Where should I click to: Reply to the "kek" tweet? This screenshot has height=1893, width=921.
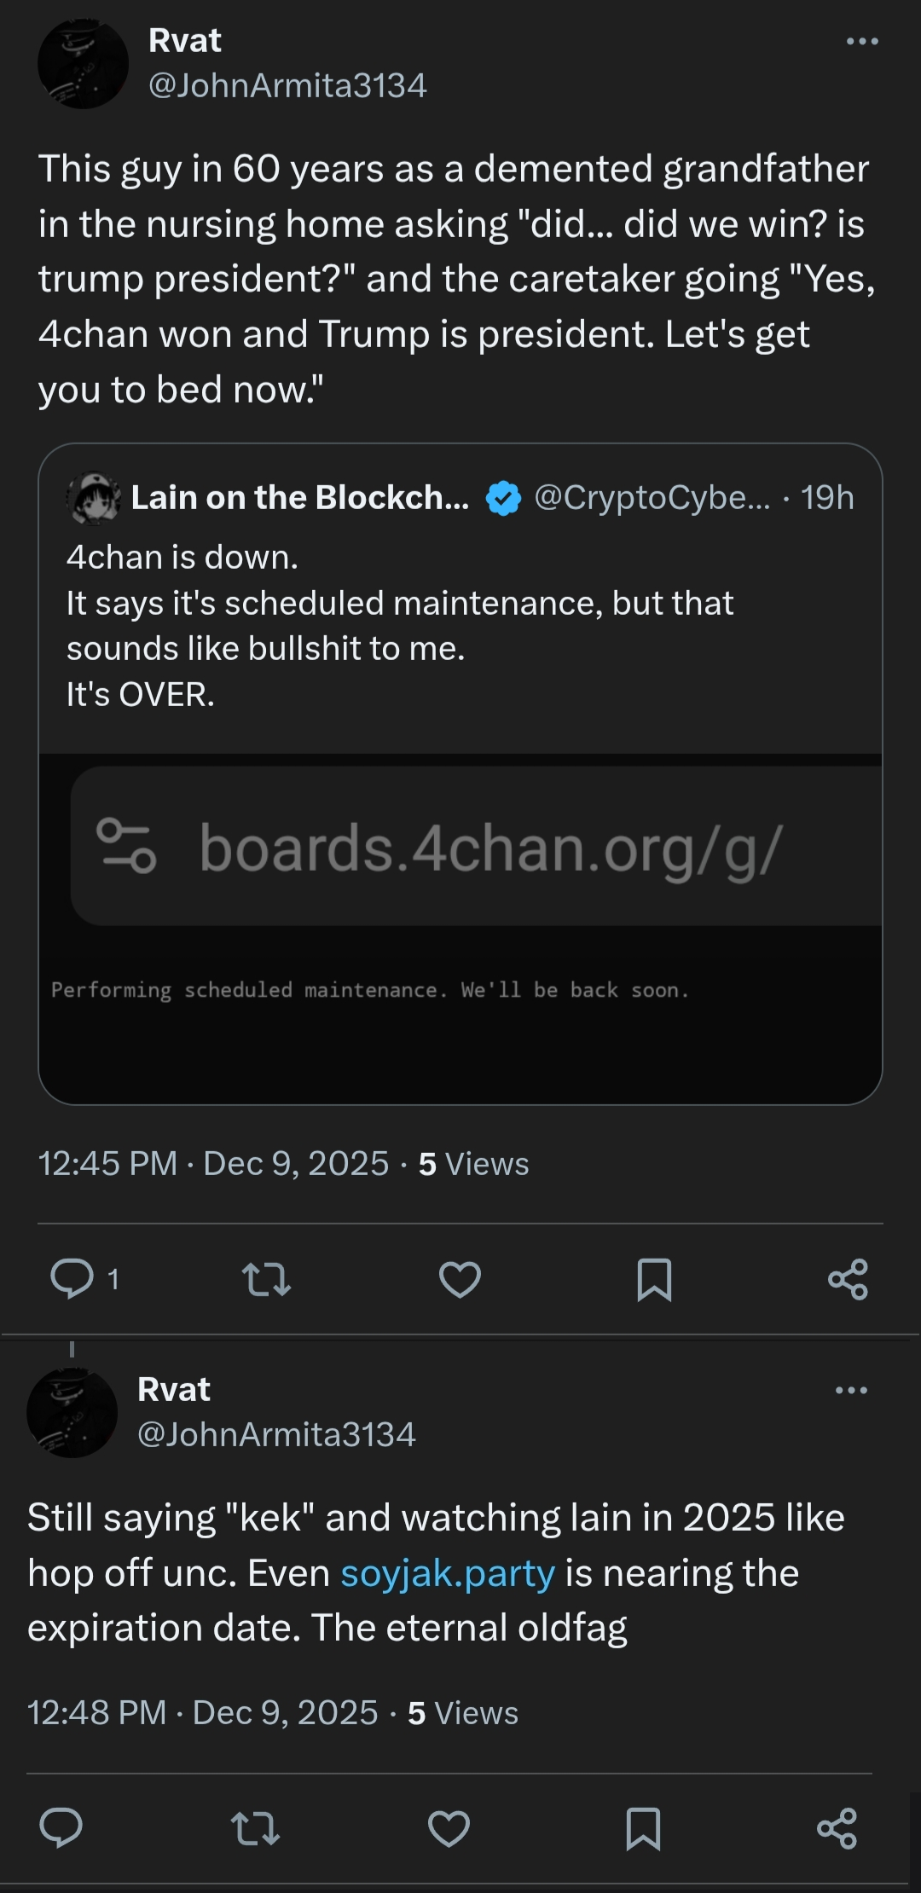tap(61, 1827)
